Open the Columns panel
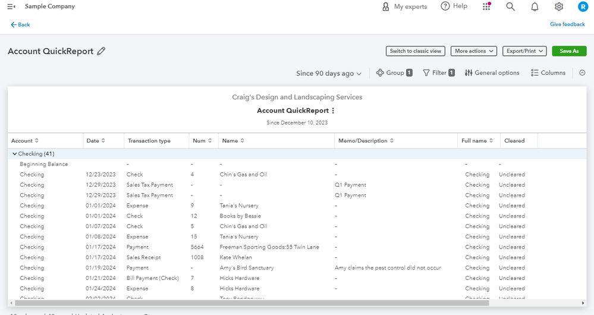 (548, 73)
